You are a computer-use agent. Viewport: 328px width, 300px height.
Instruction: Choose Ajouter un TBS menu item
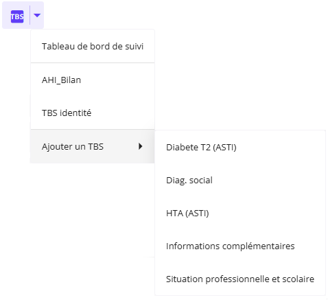93,146
